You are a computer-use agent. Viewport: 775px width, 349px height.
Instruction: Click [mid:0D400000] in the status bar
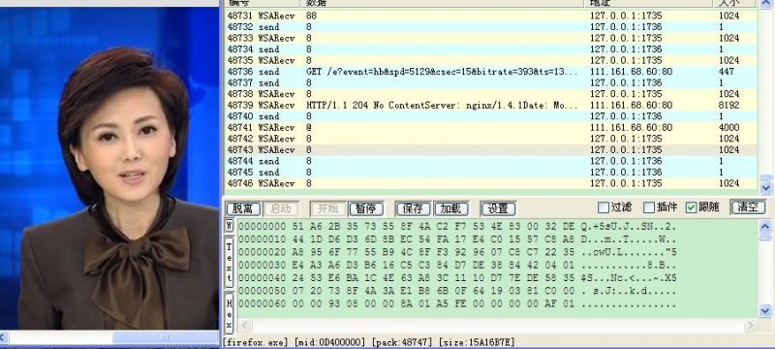point(329,341)
